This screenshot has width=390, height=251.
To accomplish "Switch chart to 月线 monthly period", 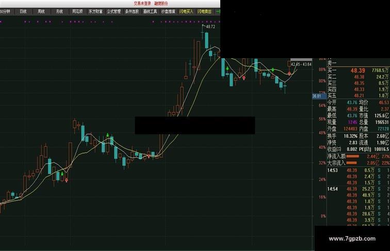I will point(59,11).
